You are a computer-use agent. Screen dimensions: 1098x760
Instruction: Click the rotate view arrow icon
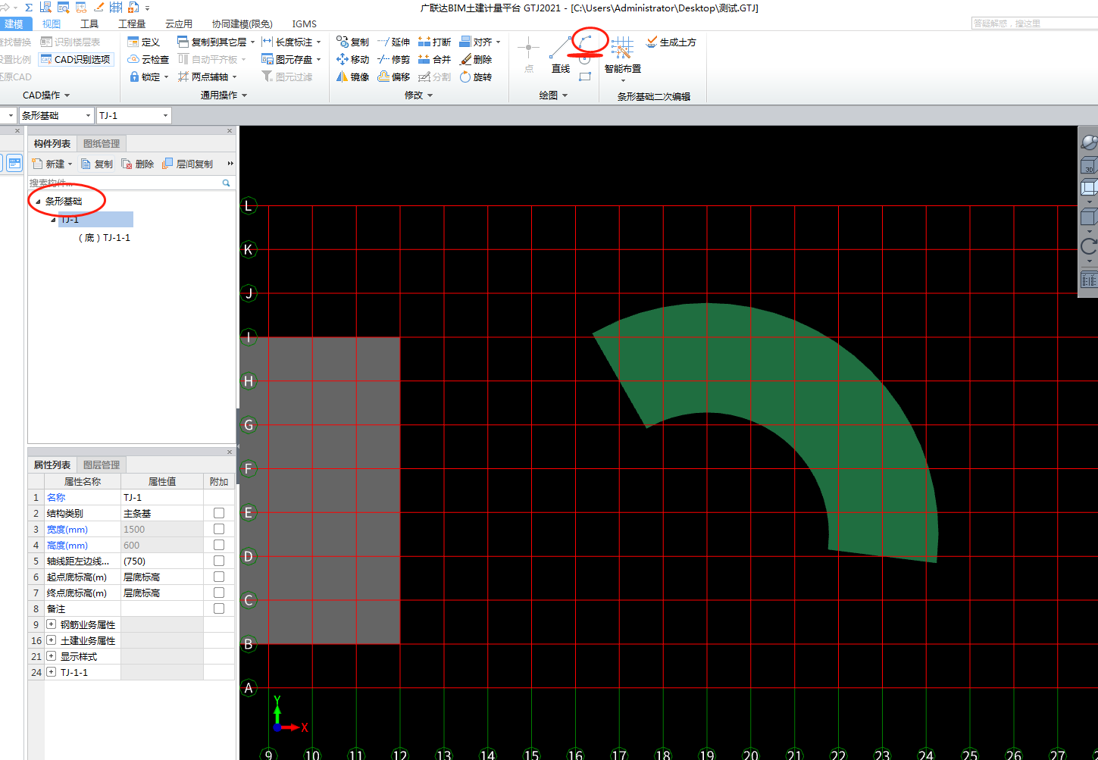click(x=1089, y=246)
